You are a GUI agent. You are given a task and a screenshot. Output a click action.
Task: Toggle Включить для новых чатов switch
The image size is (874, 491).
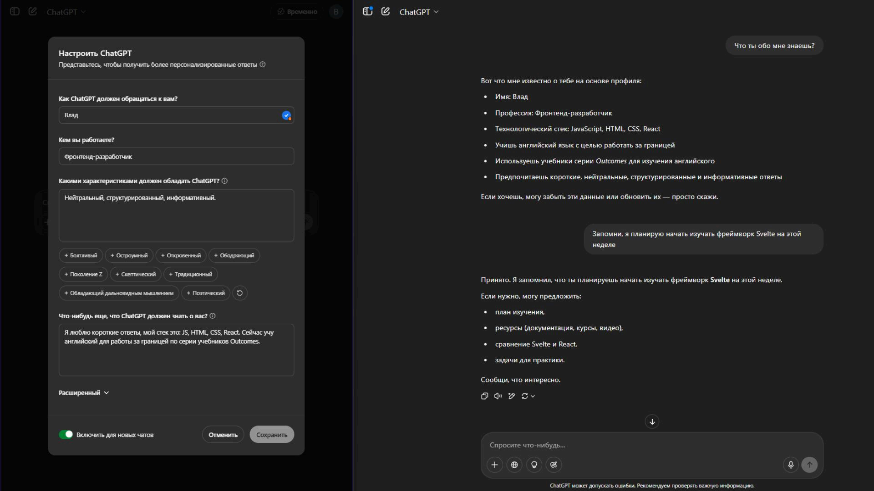66,435
